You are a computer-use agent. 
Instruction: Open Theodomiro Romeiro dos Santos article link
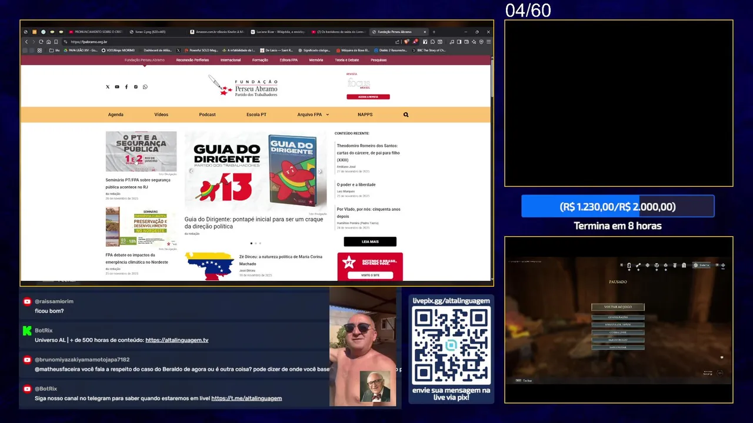(368, 153)
